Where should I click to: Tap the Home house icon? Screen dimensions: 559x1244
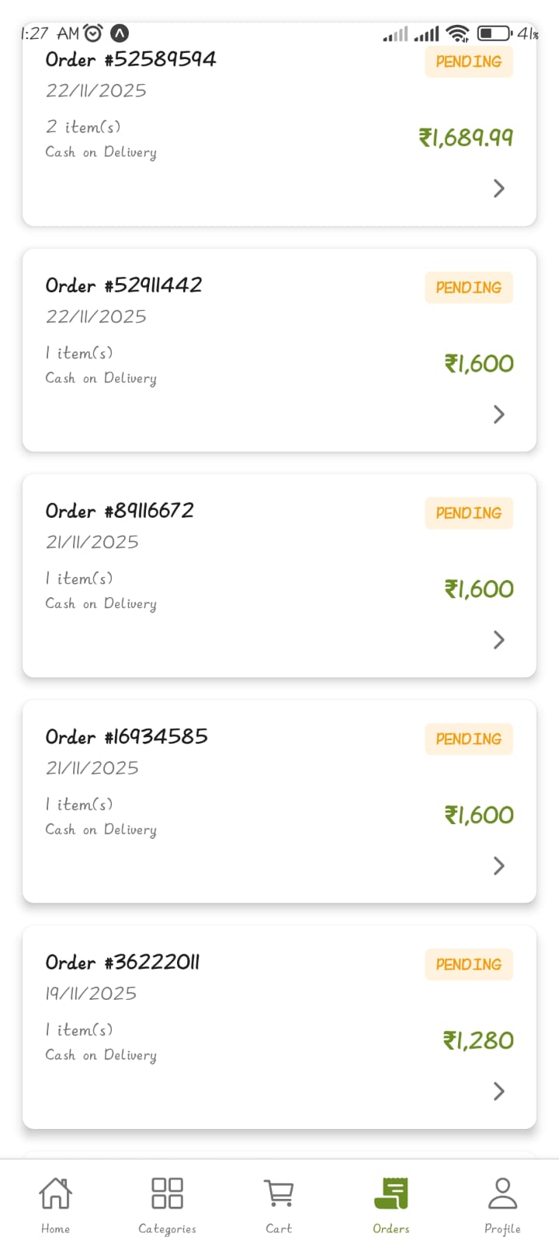(x=55, y=1193)
